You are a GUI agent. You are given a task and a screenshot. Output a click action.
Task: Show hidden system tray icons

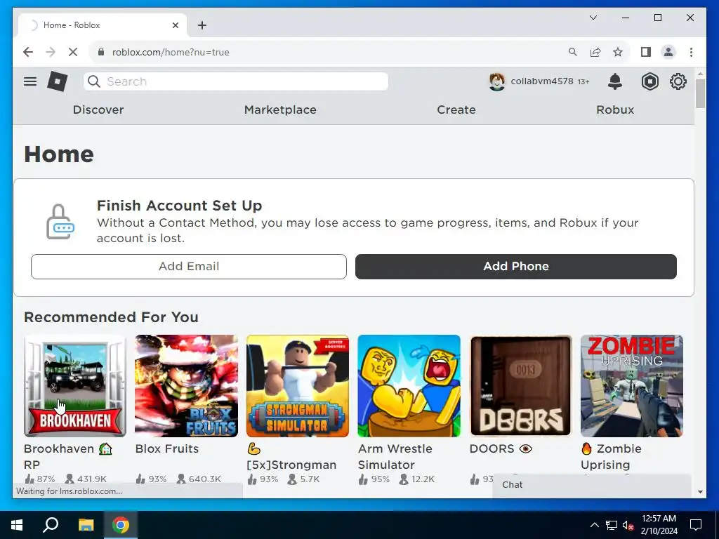594,525
